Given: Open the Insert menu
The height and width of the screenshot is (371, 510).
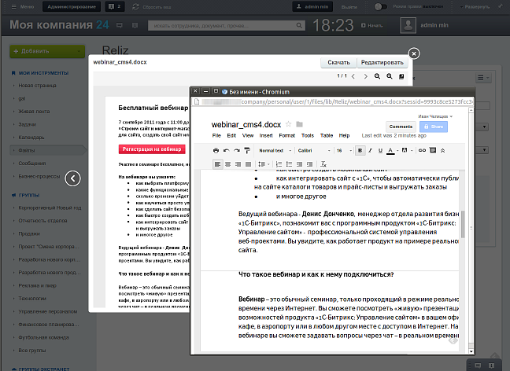Looking at the screenshot, I should [265, 136].
